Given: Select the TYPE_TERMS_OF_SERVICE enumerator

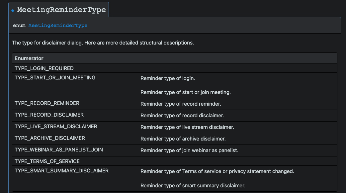Looking at the screenshot, I should coord(47,161).
